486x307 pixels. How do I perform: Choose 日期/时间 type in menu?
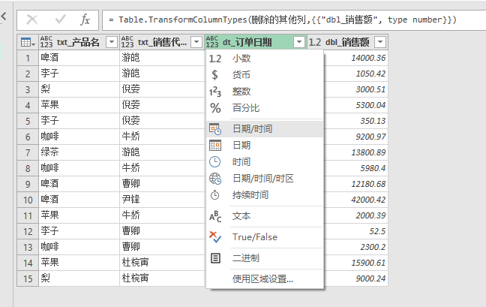[x=252, y=129]
